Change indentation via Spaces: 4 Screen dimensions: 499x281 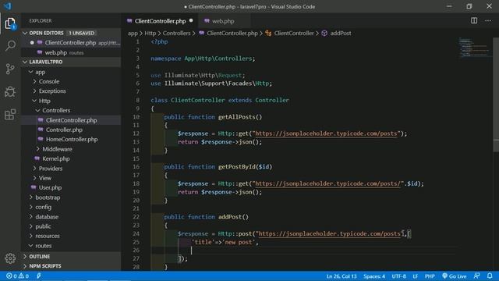pyautogui.click(x=374, y=276)
